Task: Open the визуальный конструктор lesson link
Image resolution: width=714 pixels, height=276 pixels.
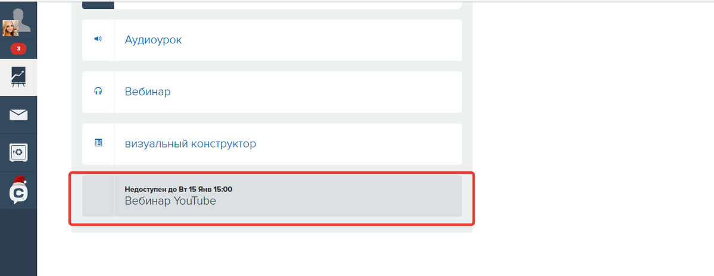Action: [191, 144]
